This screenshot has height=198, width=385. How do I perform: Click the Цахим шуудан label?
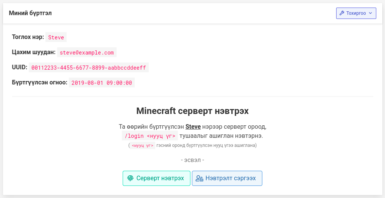(x=34, y=52)
